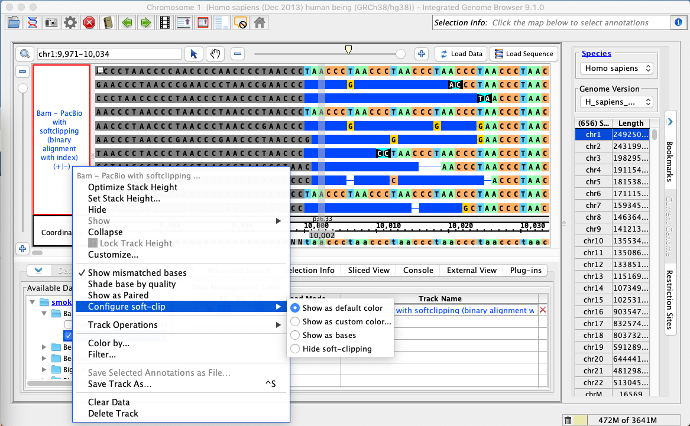Select the arrow selection tool
Image resolution: width=690 pixels, height=426 pixels.
(193, 54)
